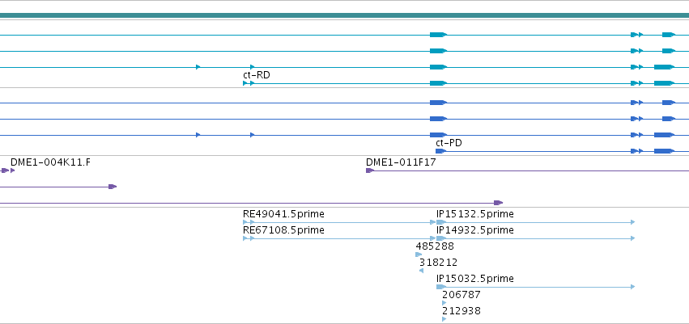Click the small arrow glyph below 212938
The height and width of the screenshot is (324, 689).
444,319
